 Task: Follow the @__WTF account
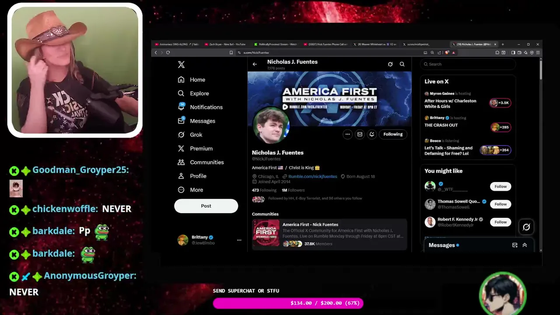point(500,186)
